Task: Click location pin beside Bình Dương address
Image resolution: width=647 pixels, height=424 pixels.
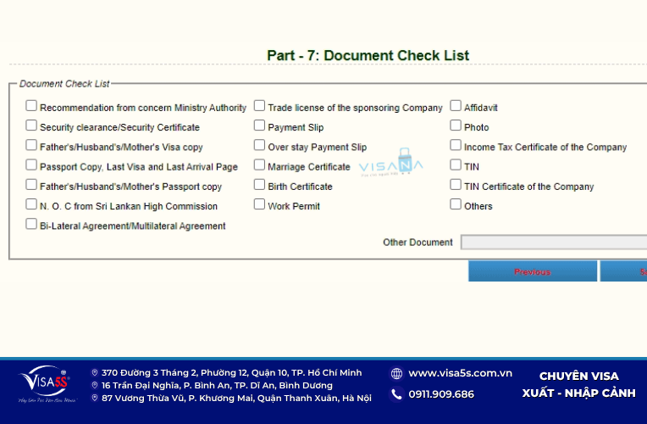Action: [x=95, y=386]
